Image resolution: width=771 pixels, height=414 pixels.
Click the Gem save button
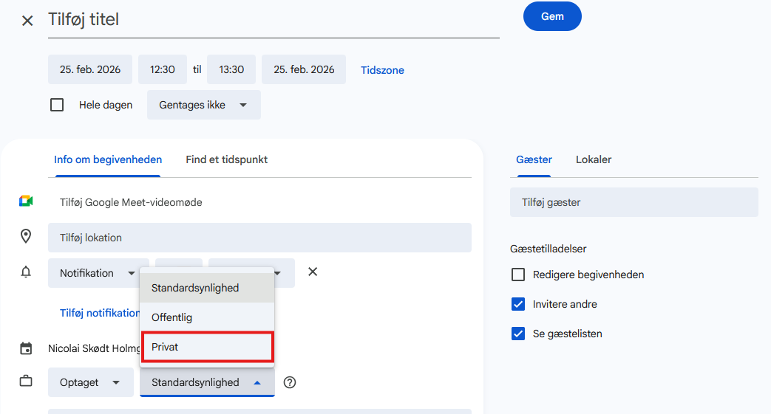552,16
